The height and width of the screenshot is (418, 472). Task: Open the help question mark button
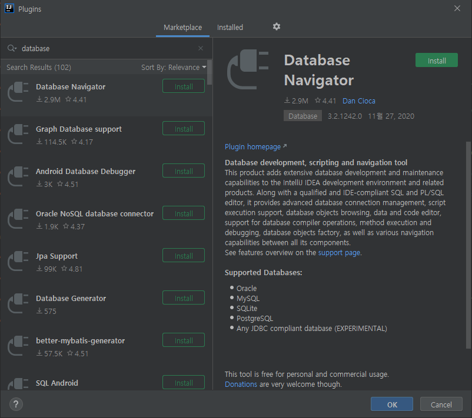(16, 404)
